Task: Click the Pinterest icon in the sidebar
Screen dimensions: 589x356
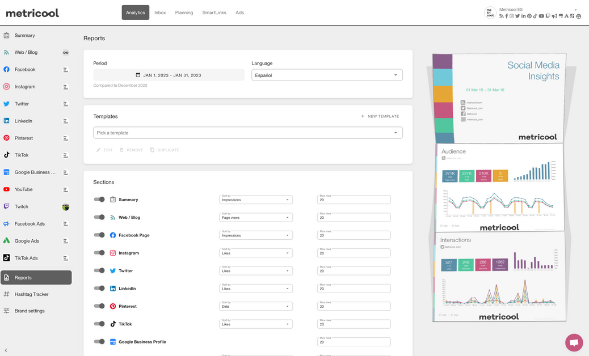Action: (6, 138)
